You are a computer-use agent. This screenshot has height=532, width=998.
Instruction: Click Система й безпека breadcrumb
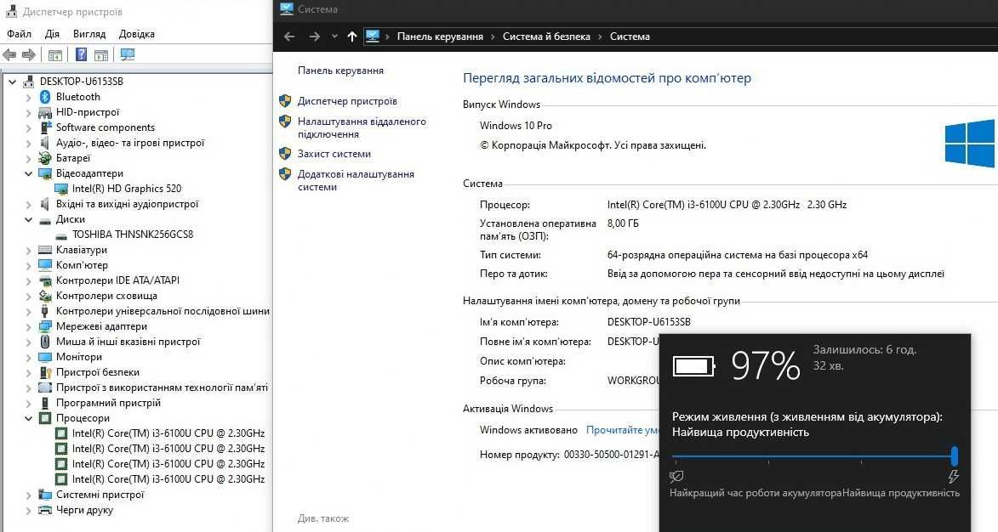click(546, 37)
